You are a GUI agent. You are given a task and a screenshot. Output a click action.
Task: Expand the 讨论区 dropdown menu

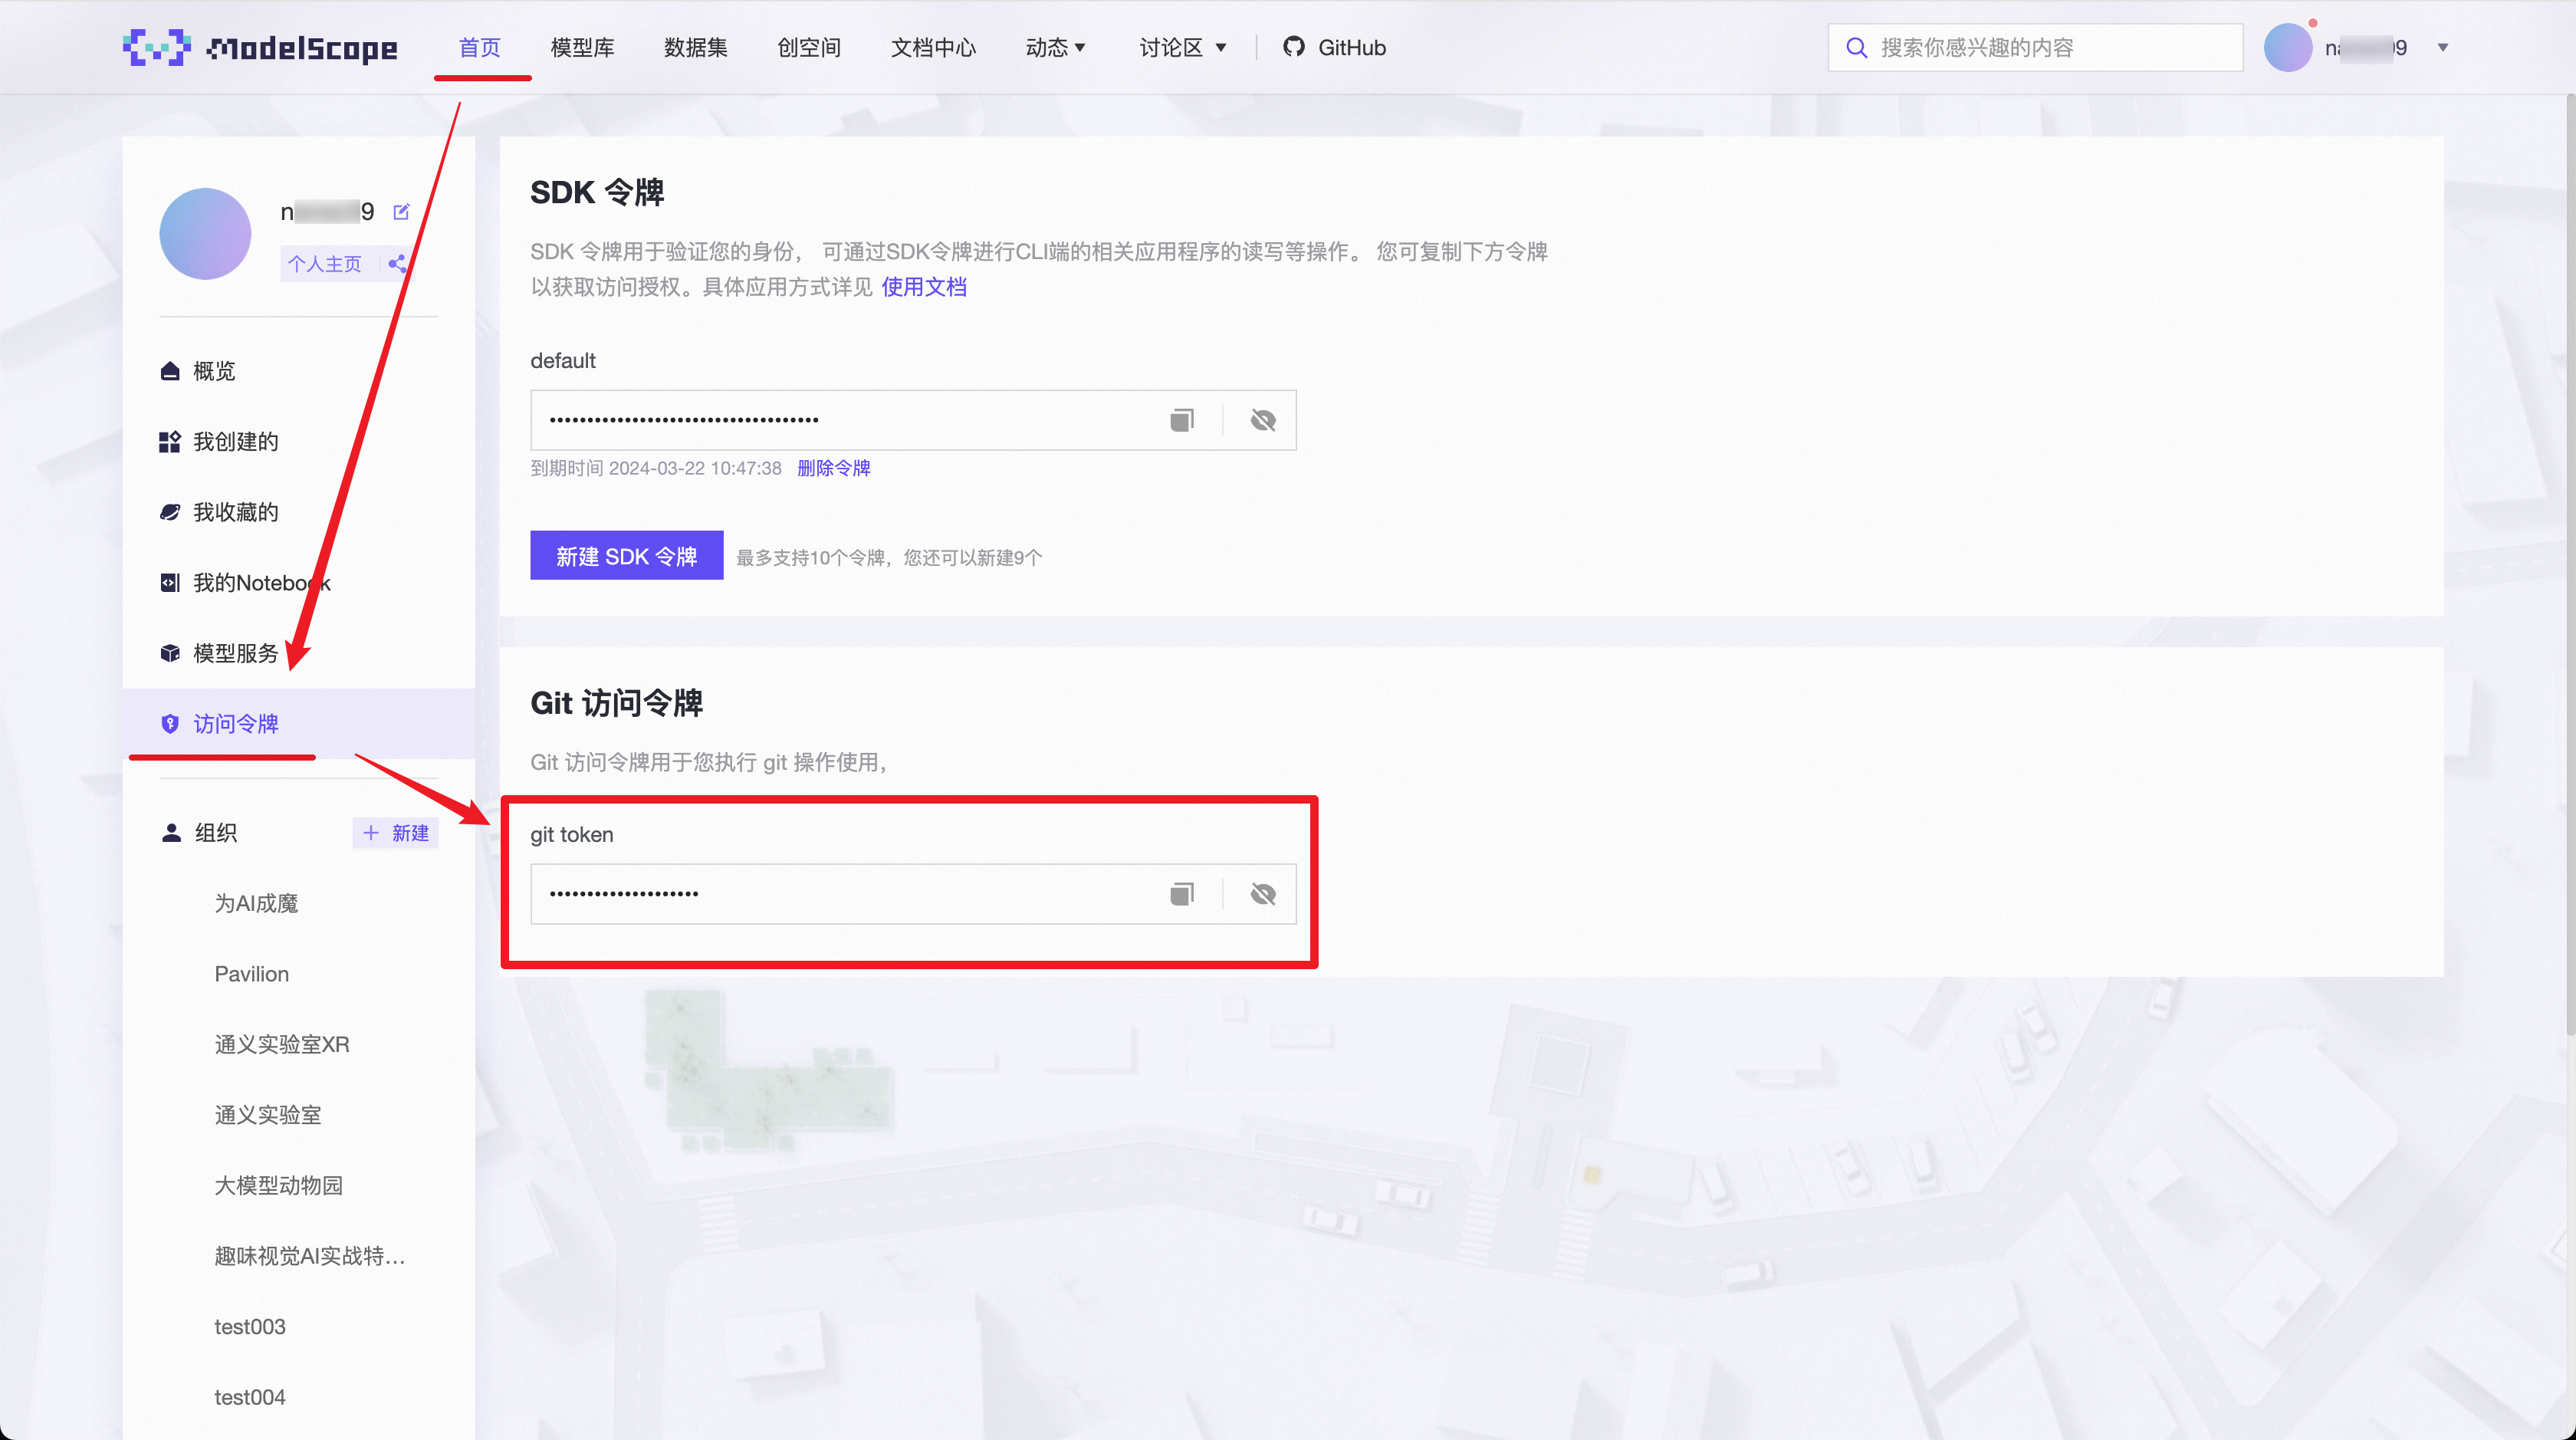(x=1182, y=47)
